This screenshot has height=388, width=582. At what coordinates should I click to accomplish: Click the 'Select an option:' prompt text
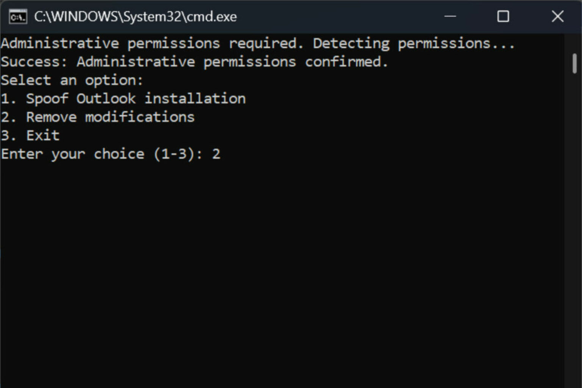coord(72,80)
